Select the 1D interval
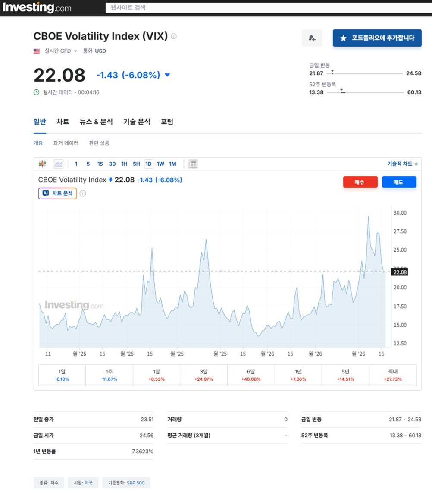The width and height of the screenshot is (432, 493). pyautogui.click(x=148, y=164)
